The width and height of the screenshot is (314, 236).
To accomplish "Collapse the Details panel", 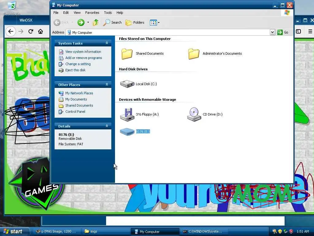I will point(107,126).
